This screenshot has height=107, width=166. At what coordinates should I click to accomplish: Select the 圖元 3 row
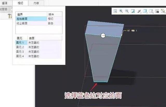point(22,52)
